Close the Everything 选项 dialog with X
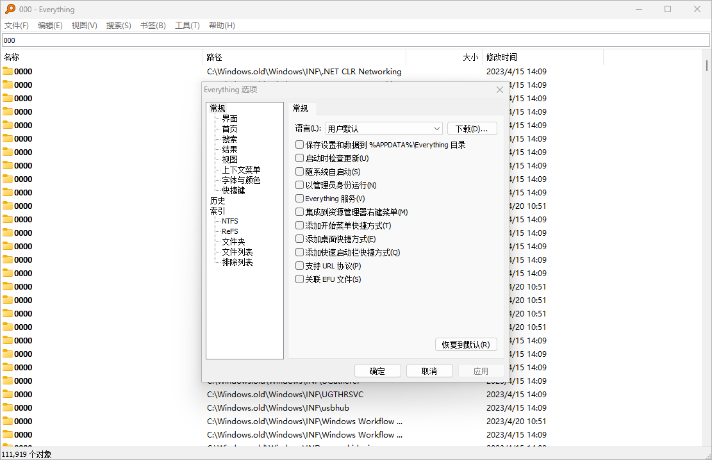The width and height of the screenshot is (712, 460). [500, 90]
